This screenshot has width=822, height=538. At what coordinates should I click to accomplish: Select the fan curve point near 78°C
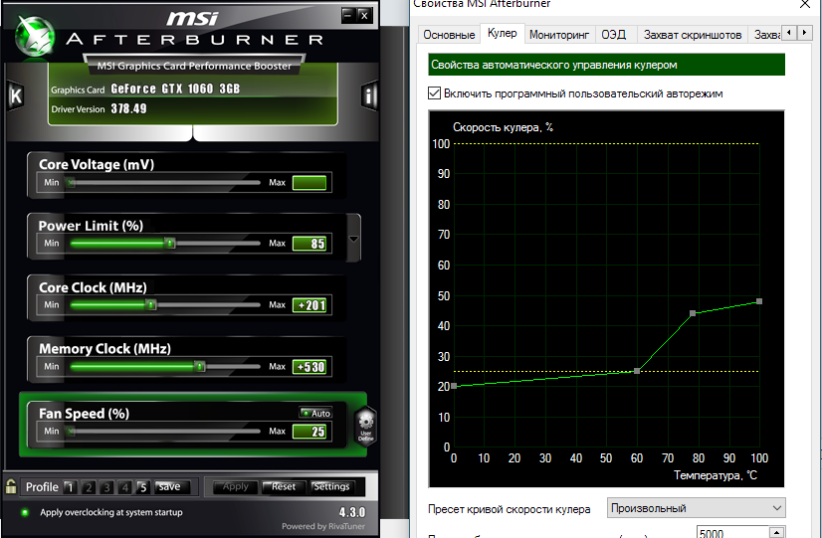[693, 313]
